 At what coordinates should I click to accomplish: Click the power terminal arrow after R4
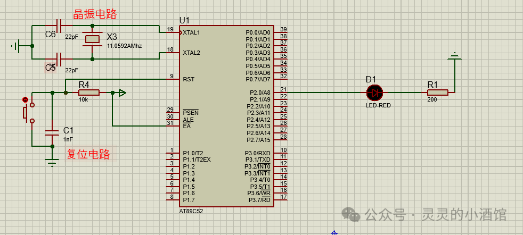pyautogui.click(x=122, y=93)
